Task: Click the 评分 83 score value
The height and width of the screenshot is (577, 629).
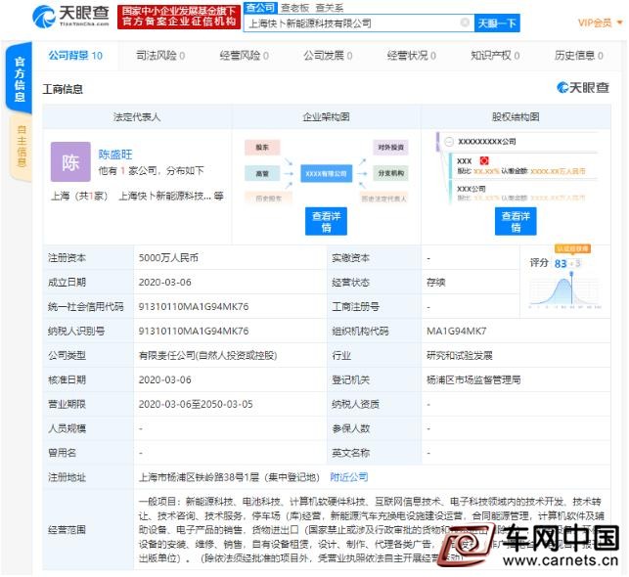Action: pos(561,263)
